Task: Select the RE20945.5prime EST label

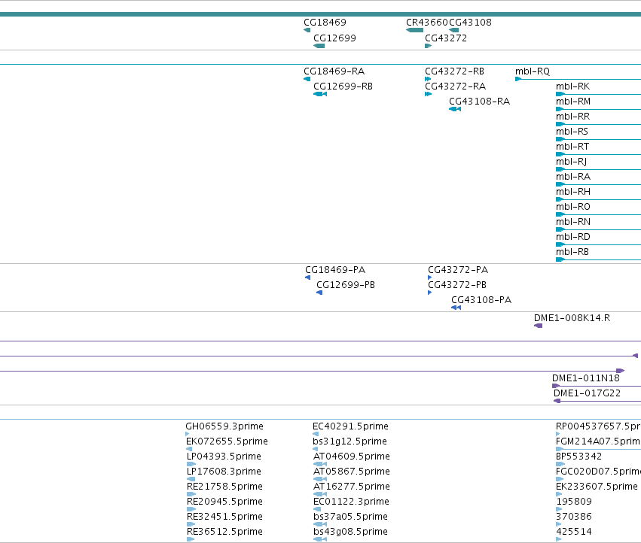Action: 224,502
